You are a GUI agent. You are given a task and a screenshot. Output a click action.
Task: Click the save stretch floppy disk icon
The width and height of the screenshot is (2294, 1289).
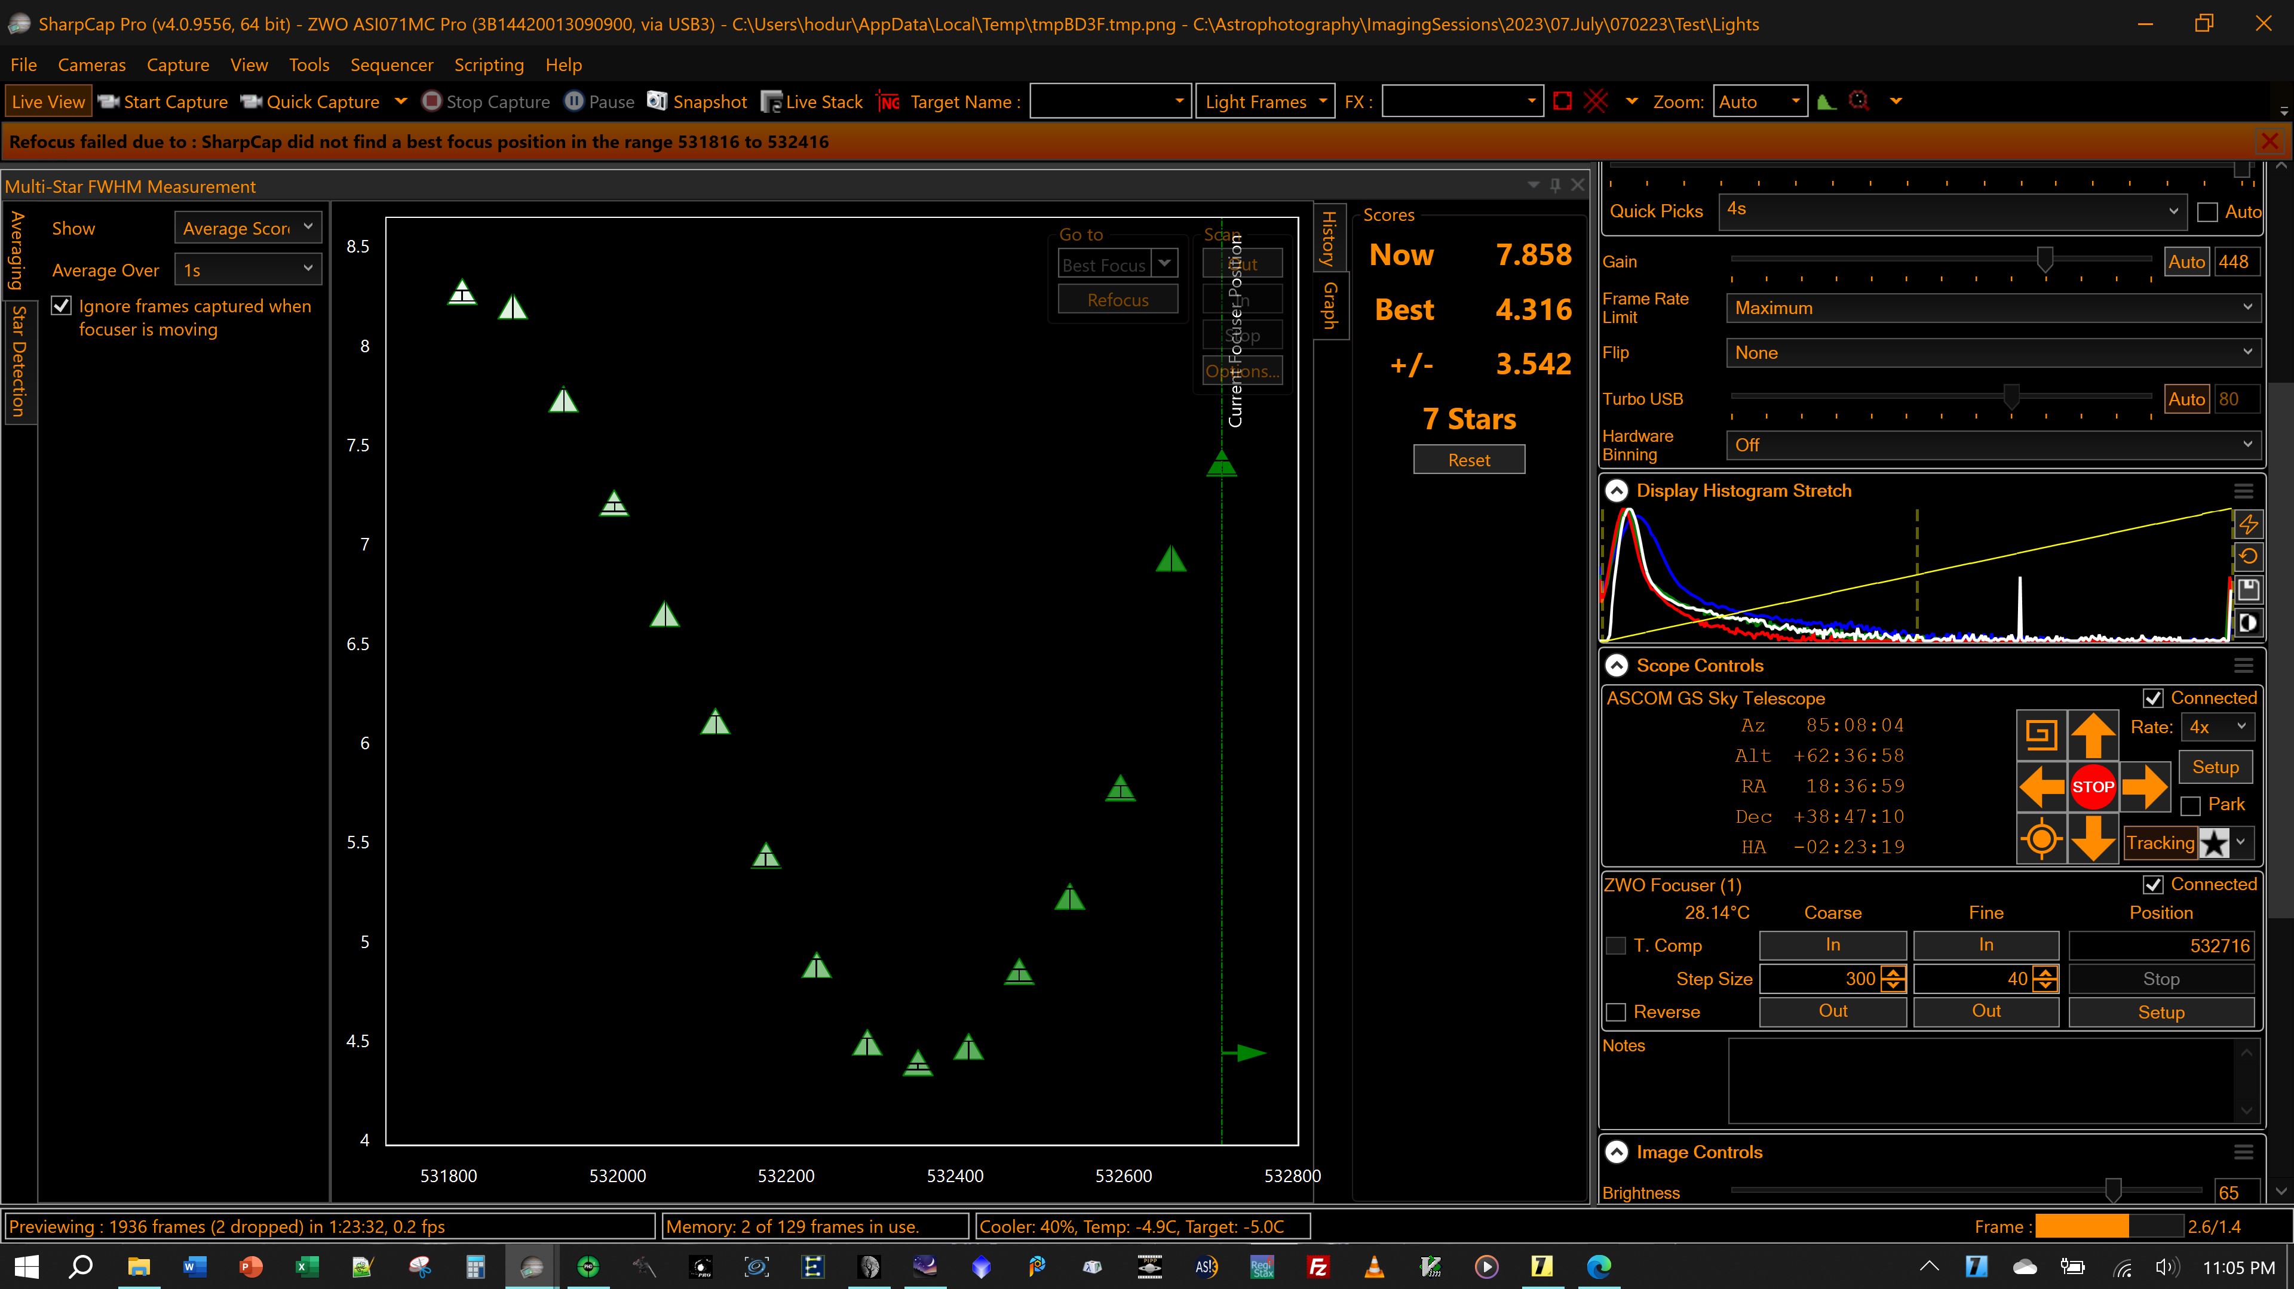(2249, 589)
